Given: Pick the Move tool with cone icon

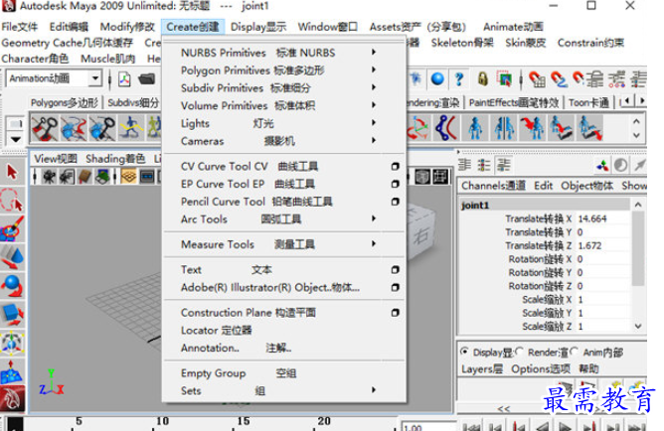Looking at the screenshot, I should [x=12, y=256].
